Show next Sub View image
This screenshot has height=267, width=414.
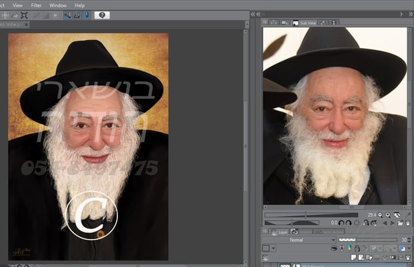tap(393, 223)
